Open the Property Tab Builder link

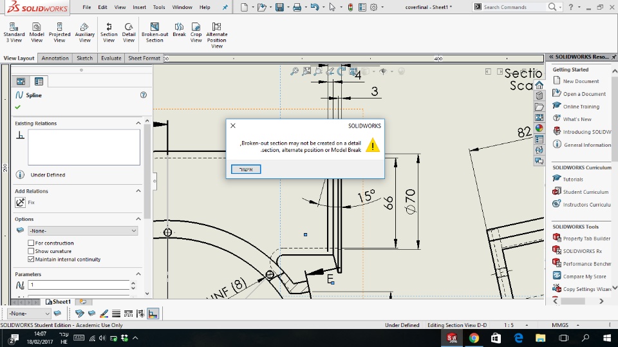[x=586, y=239]
